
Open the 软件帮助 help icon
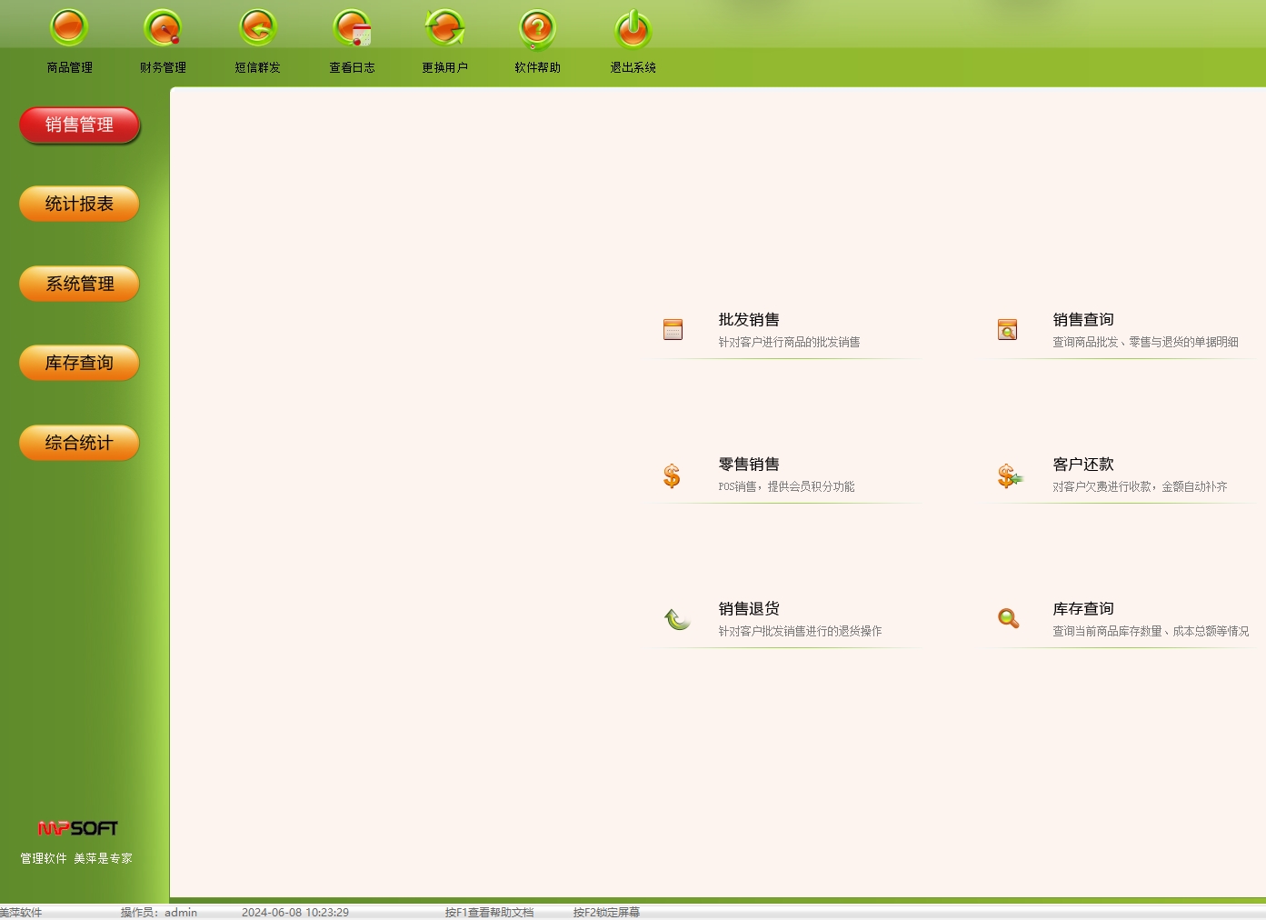tap(537, 28)
